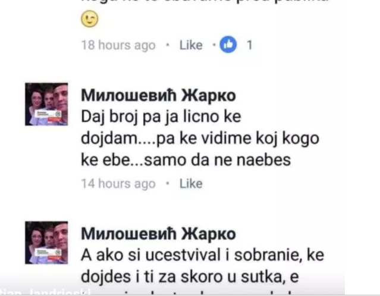Select the line "dojdam....pa ke vidime koj kogo"

tap(200, 139)
